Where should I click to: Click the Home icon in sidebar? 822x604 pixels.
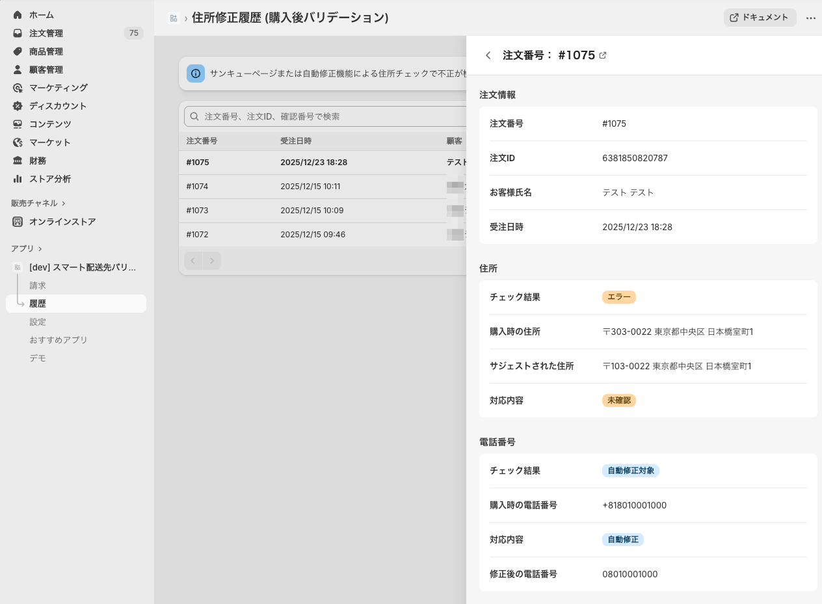[18, 15]
